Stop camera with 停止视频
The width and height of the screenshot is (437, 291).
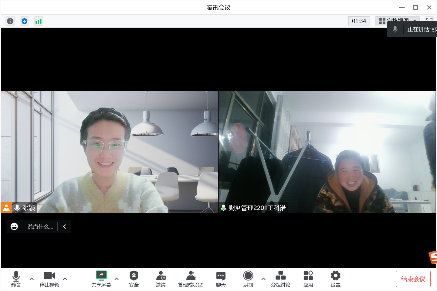point(49,279)
